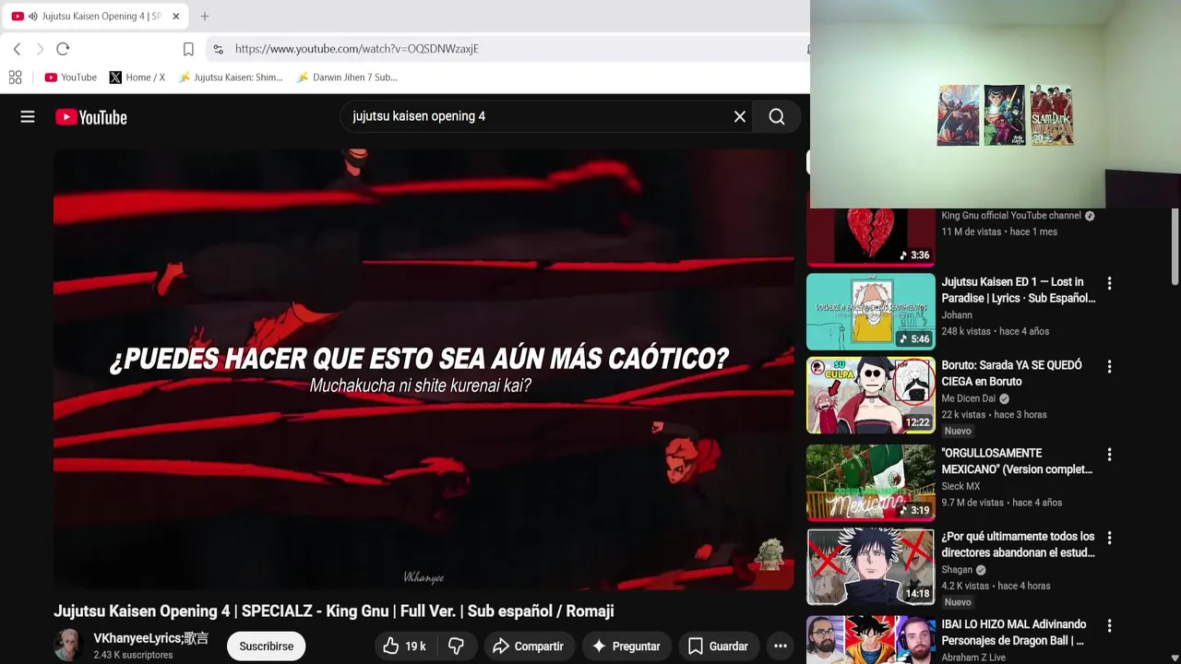
Task: Click the magnifier search button
Action: click(x=777, y=116)
